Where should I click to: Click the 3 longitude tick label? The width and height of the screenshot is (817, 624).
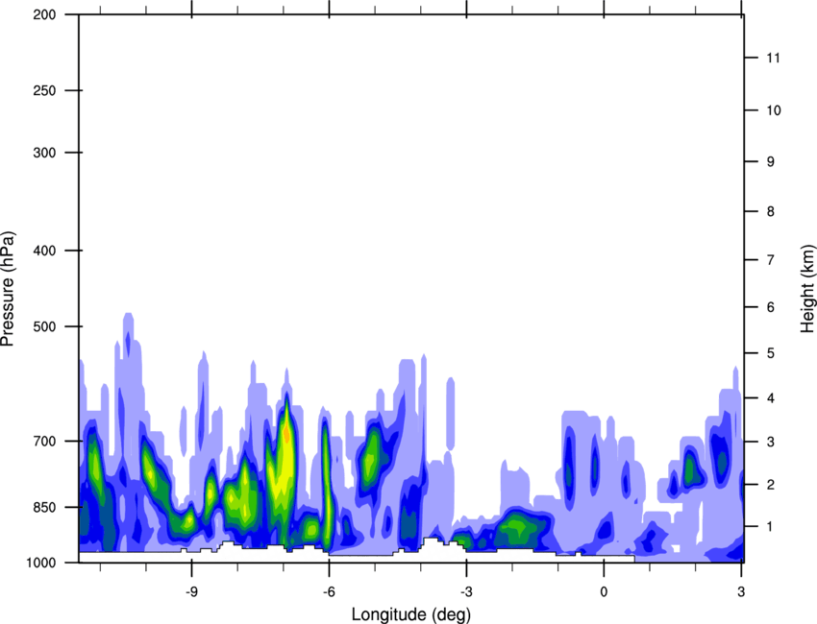coord(741,591)
